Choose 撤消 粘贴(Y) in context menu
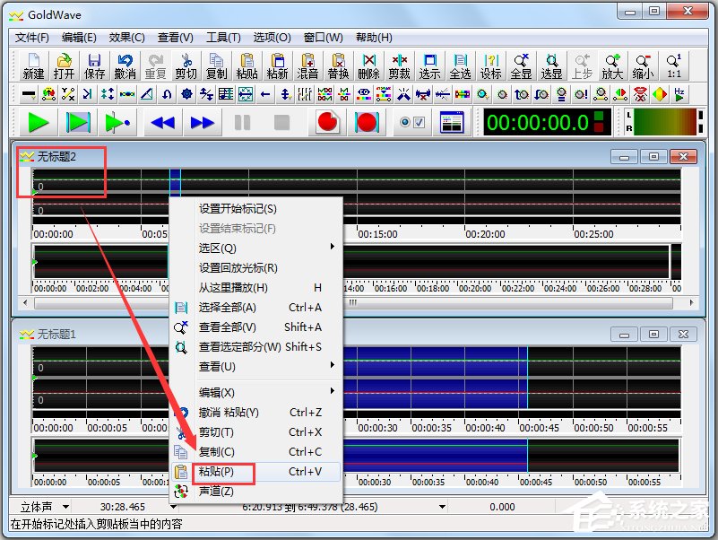The image size is (718, 540). coord(256,413)
